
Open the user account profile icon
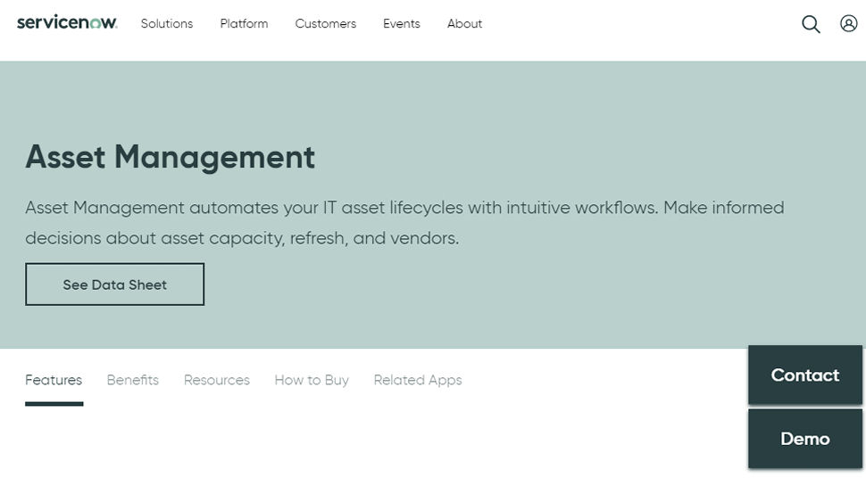pos(848,23)
